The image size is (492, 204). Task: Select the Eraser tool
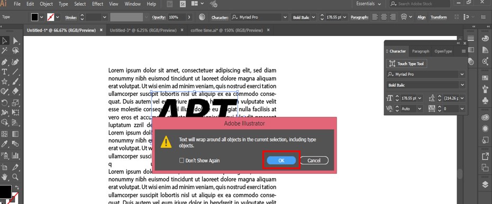pos(15,92)
